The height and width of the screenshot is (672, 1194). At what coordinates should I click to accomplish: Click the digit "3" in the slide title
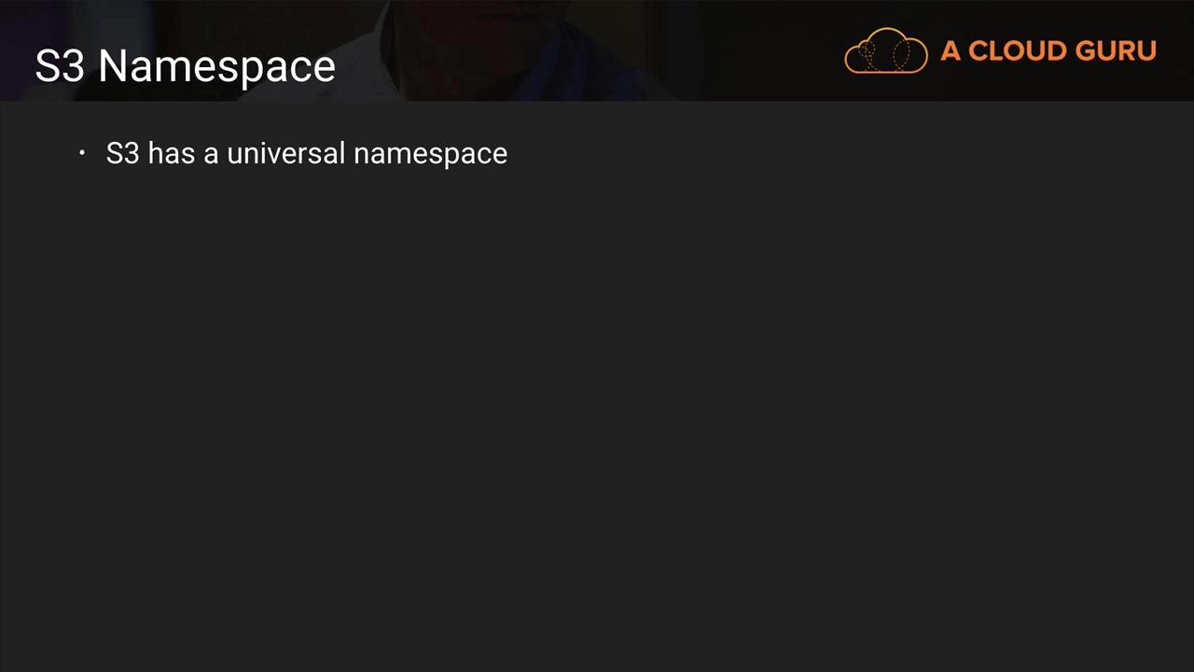74,66
